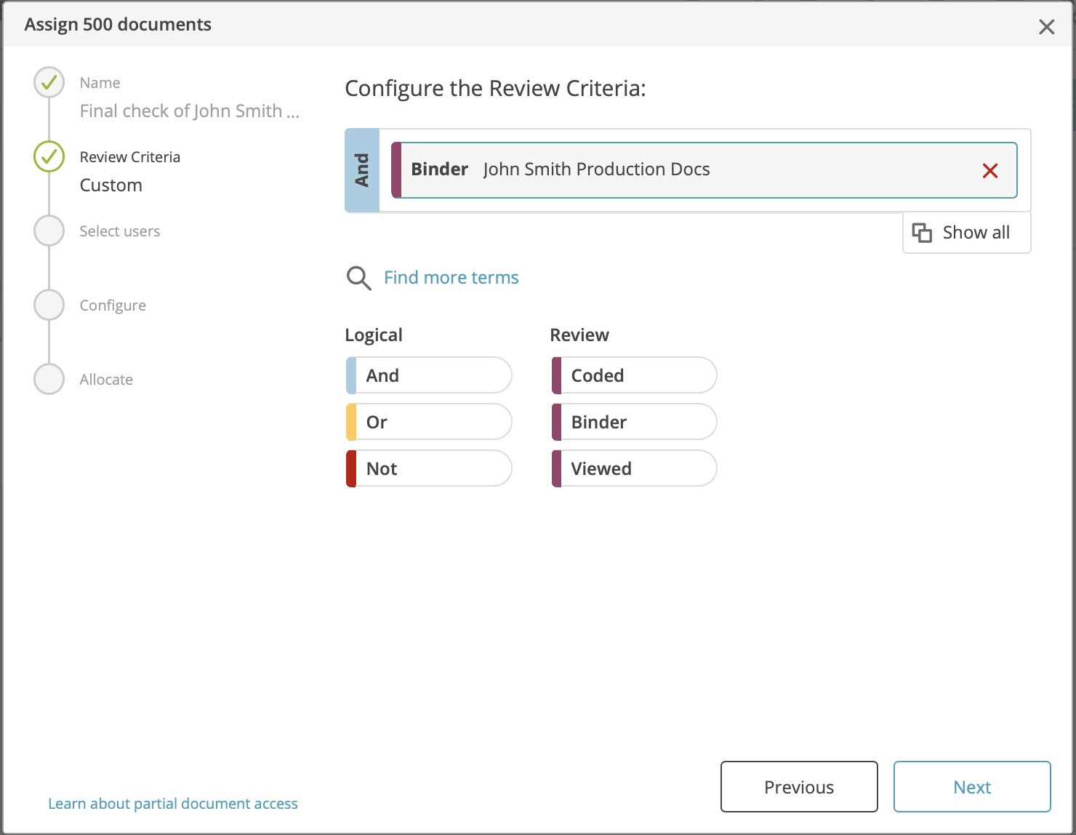This screenshot has height=835, width=1076.
Task: Close the Assign 500 documents dialog
Action: [x=1046, y=27]
